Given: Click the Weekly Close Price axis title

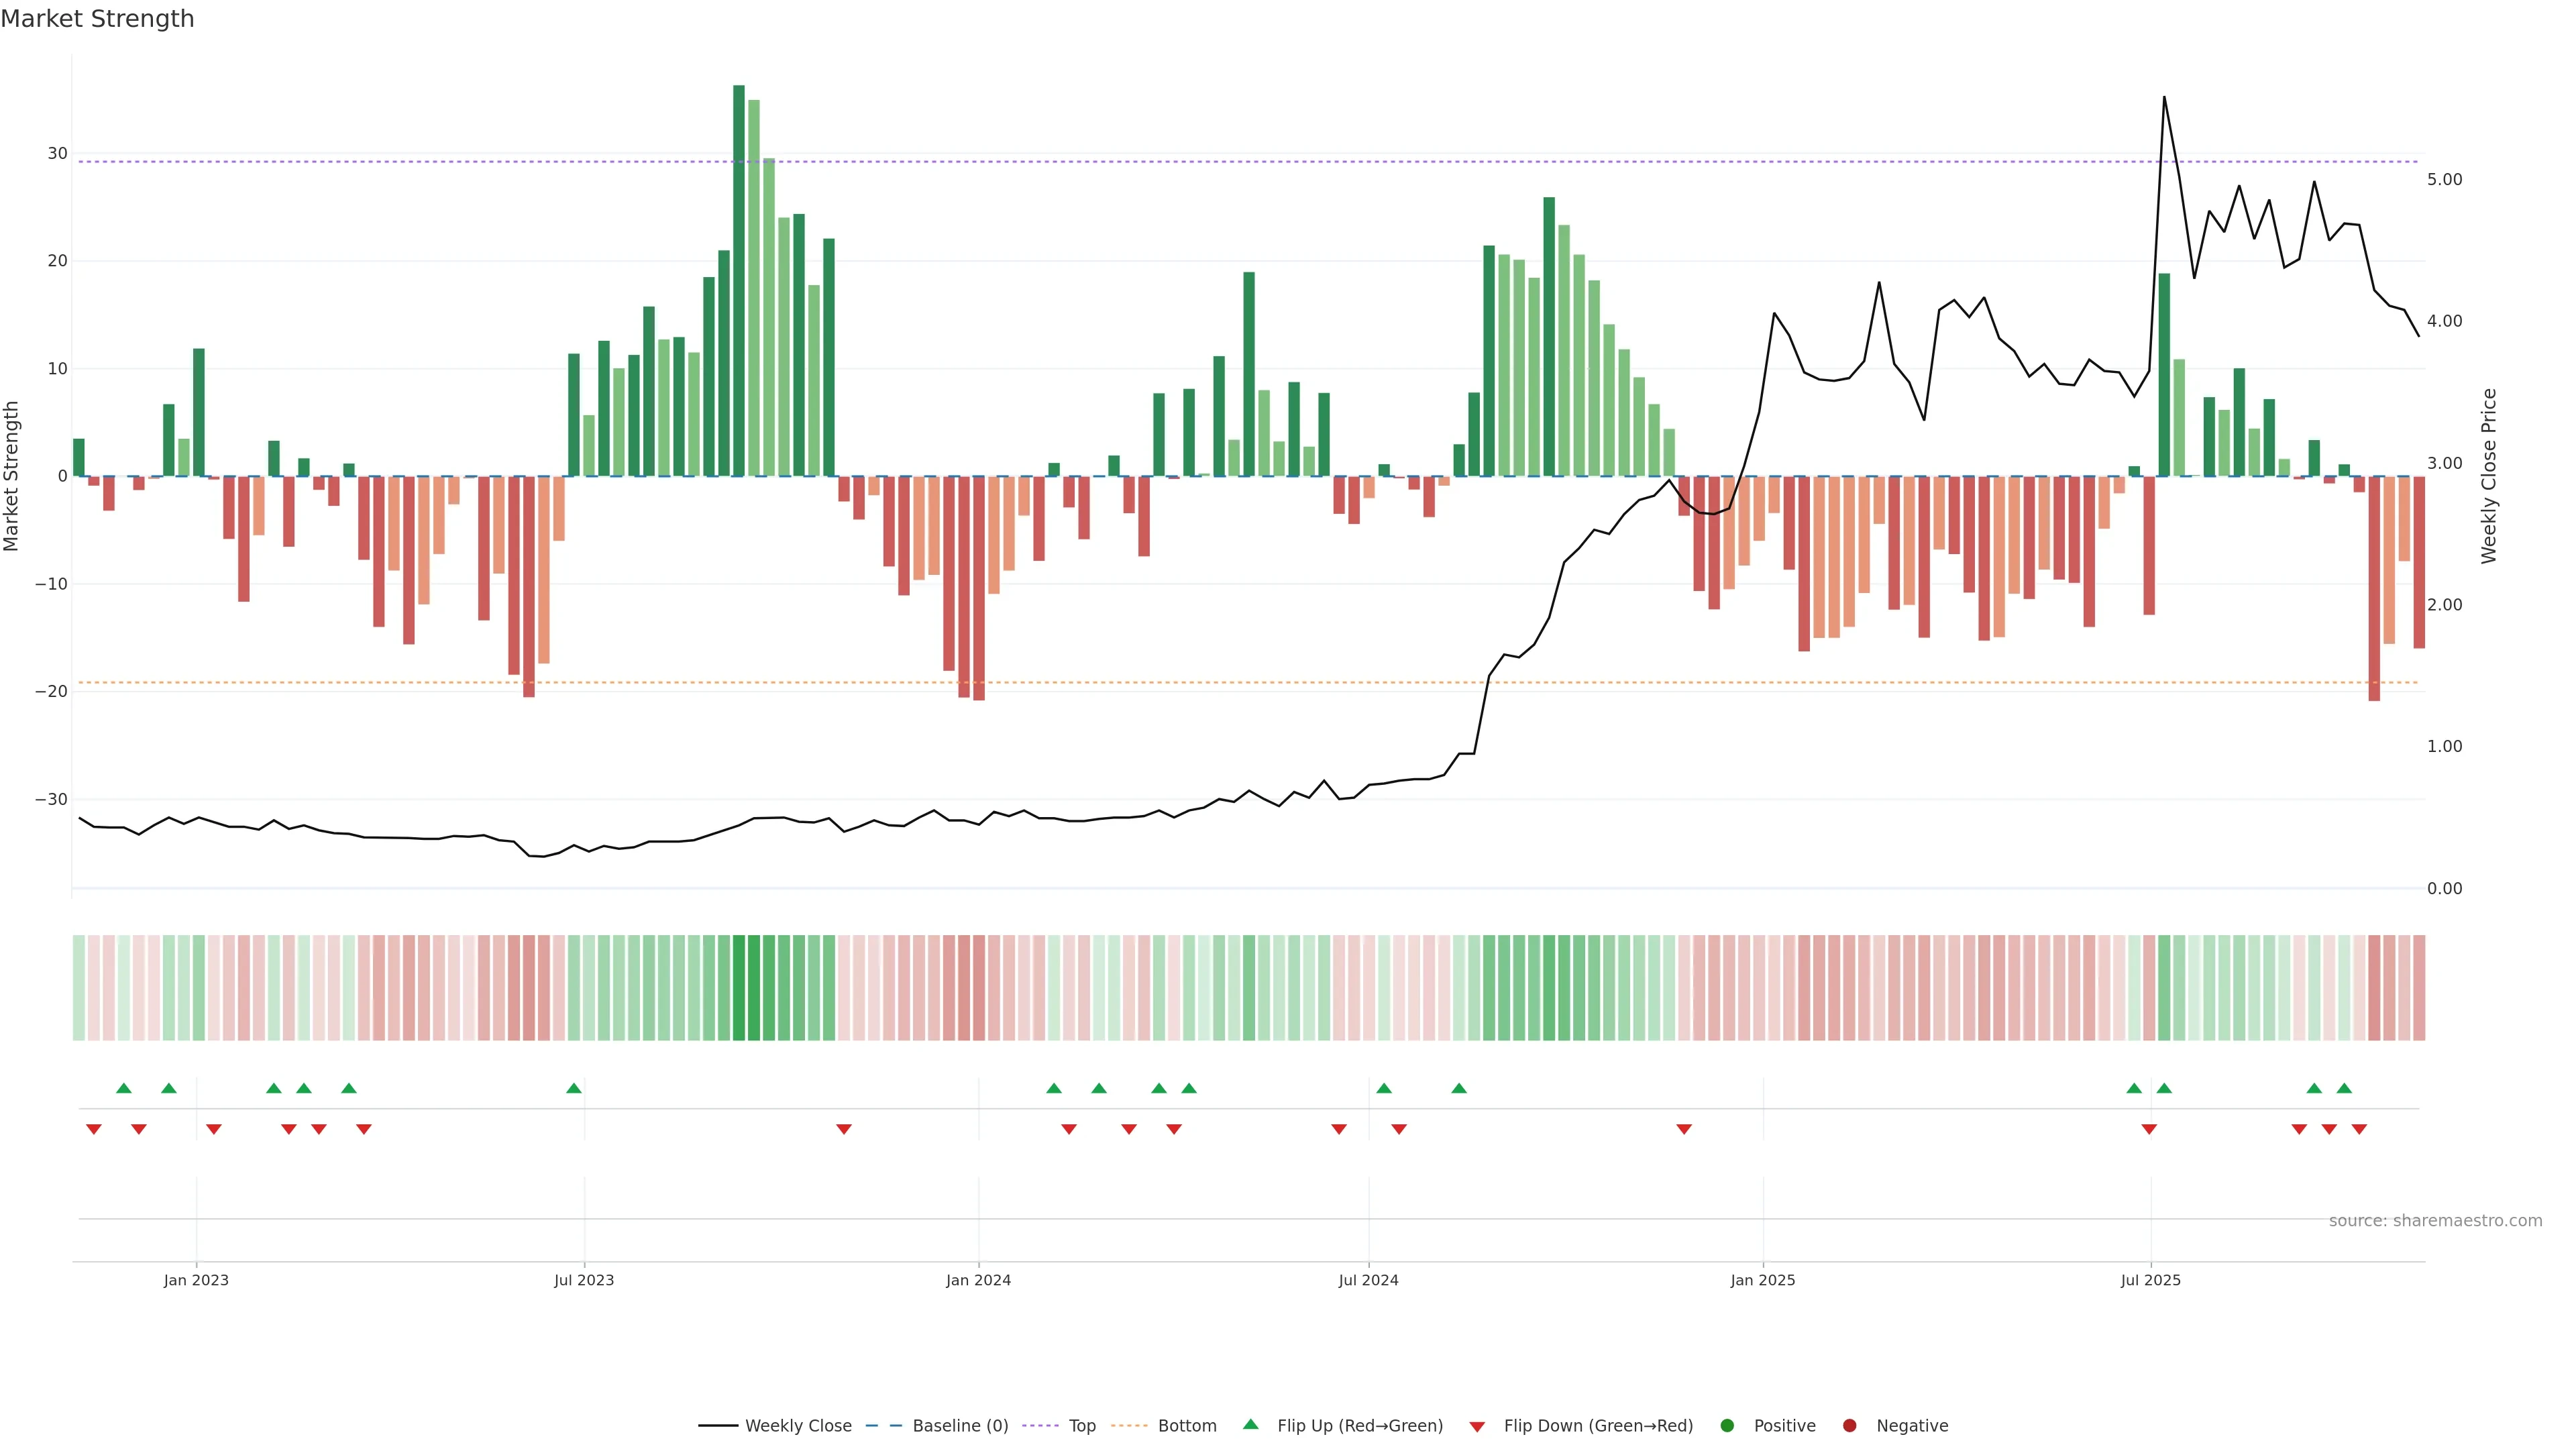Looking at the screenshot, I should coord(2489,476).
